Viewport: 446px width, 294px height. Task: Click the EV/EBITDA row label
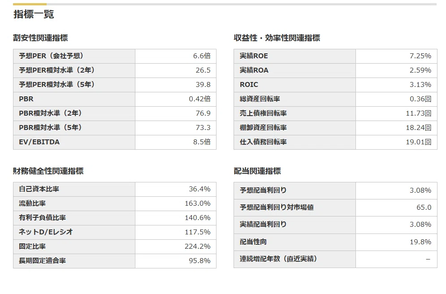point(74,142)
